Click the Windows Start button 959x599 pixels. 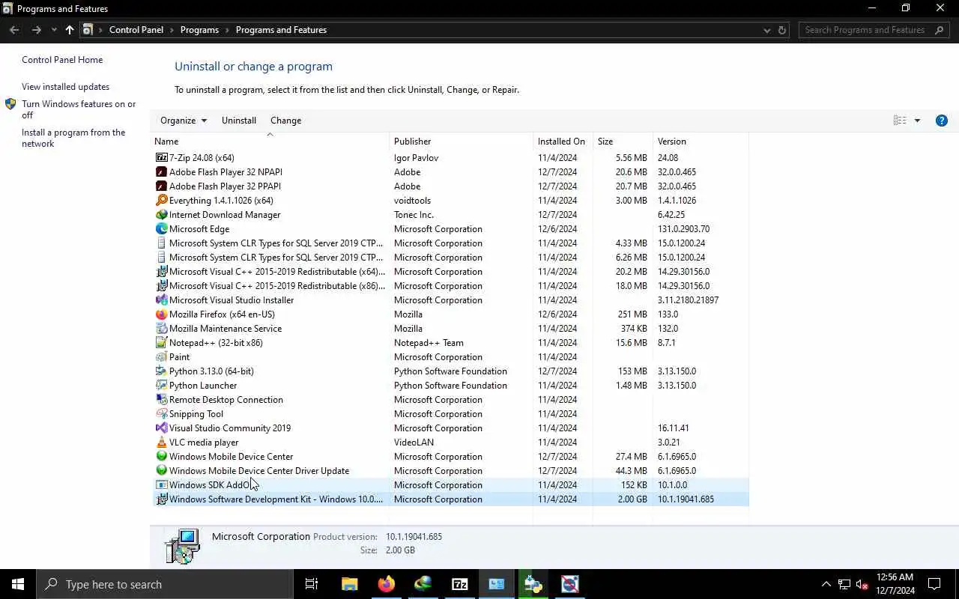tap(18, 584)
